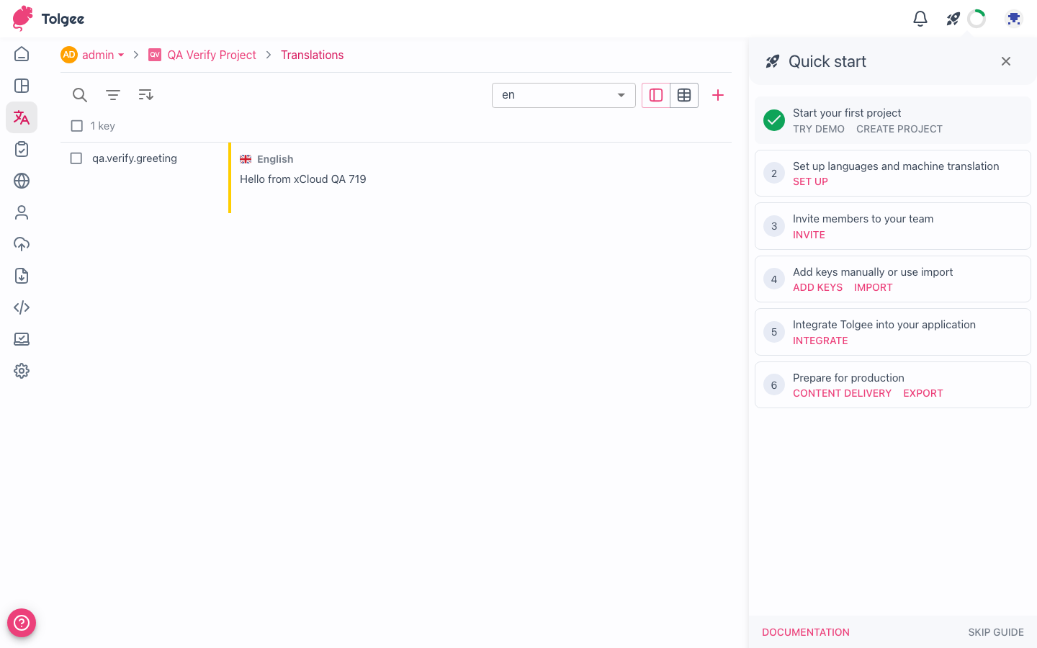Click the plus icon to add key
The image size is (1037, 648).
point(718,95)
